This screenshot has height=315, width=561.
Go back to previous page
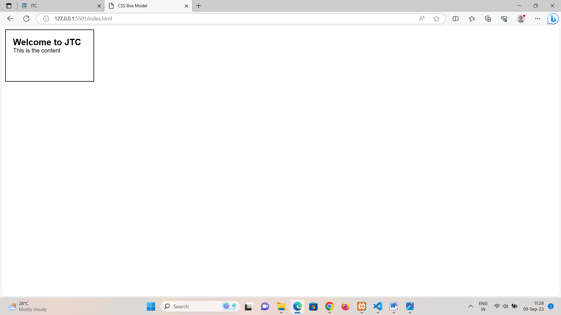(10, 19)
